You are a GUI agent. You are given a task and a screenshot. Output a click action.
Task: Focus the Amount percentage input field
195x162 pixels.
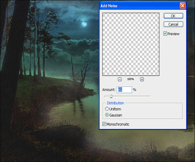click(x=124, y=90)
